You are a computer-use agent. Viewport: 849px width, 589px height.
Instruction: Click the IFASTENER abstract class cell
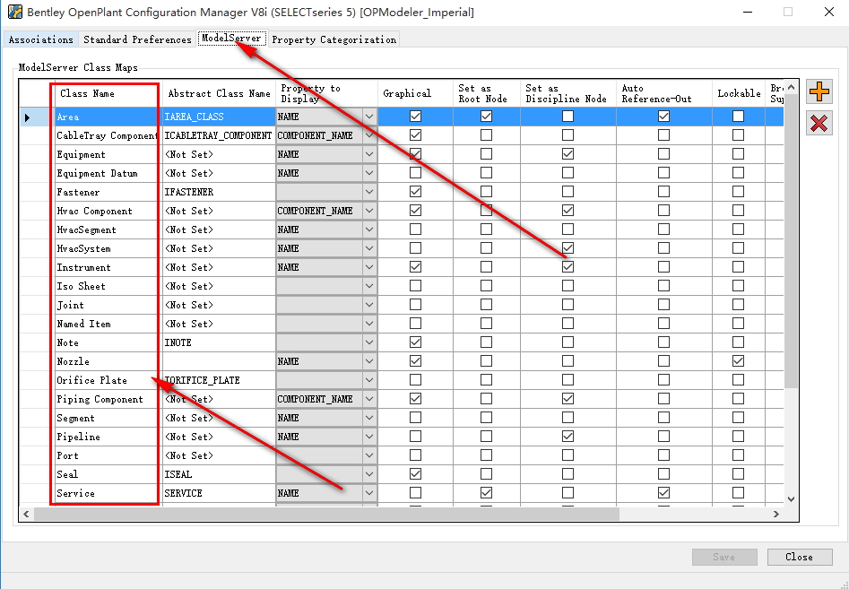[219, 192]
